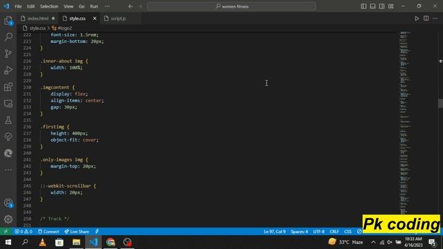Screen dimensions: 443x249
Task: Click the minimap code overview
Action: click(405, 123)
